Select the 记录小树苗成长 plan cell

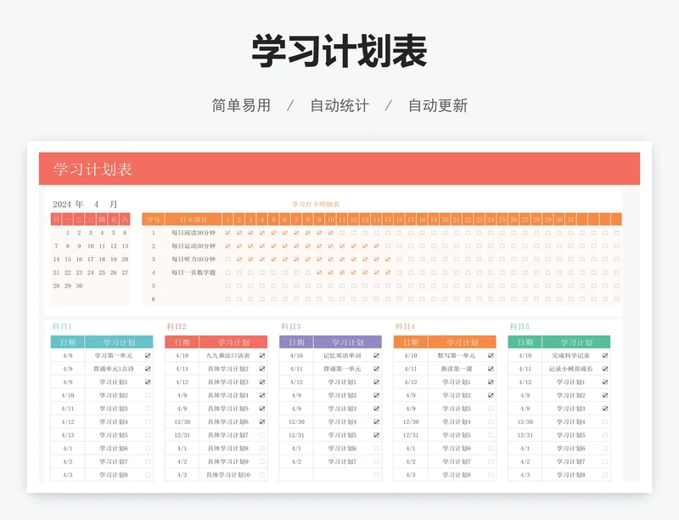pos(570,369)
